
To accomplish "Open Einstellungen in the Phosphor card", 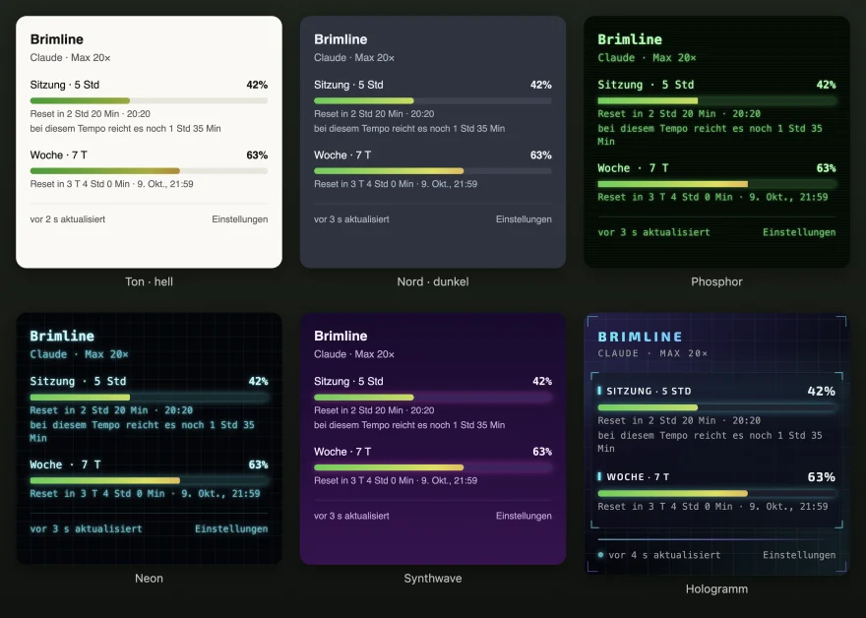I will 799,232.
